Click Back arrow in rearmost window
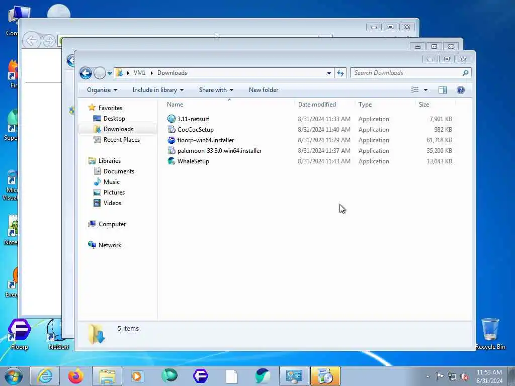The width and height of the screenshot is (515, 386). [31, 41]
